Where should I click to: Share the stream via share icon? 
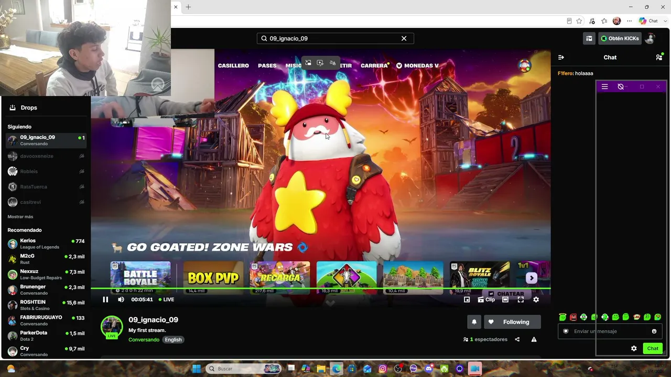tap(517, 339)
